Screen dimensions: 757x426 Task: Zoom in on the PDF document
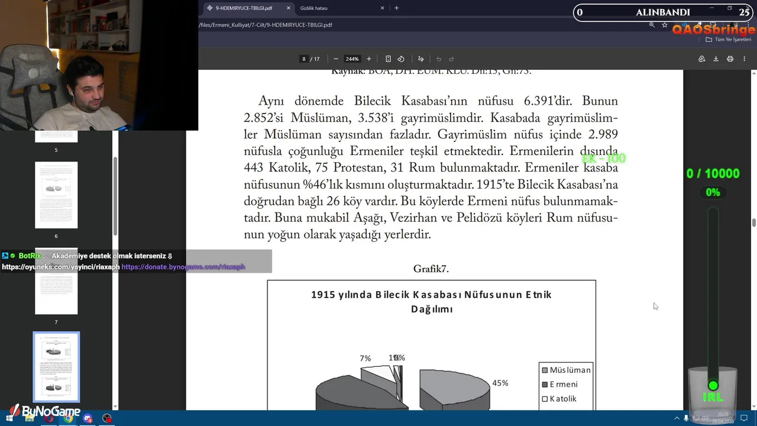click(369, 59)
